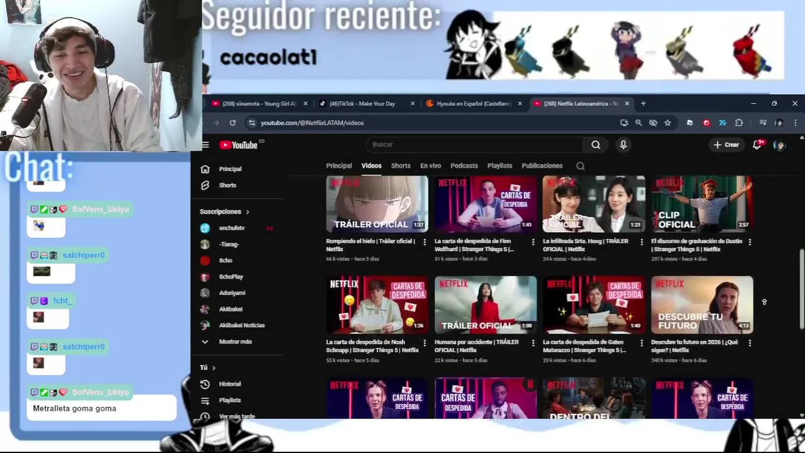805x453 pixels.
Task: Bookmark this page with star icon
Action: coord(668,123)
